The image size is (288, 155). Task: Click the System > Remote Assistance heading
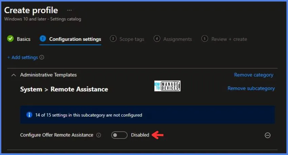[x=64, y=89]
